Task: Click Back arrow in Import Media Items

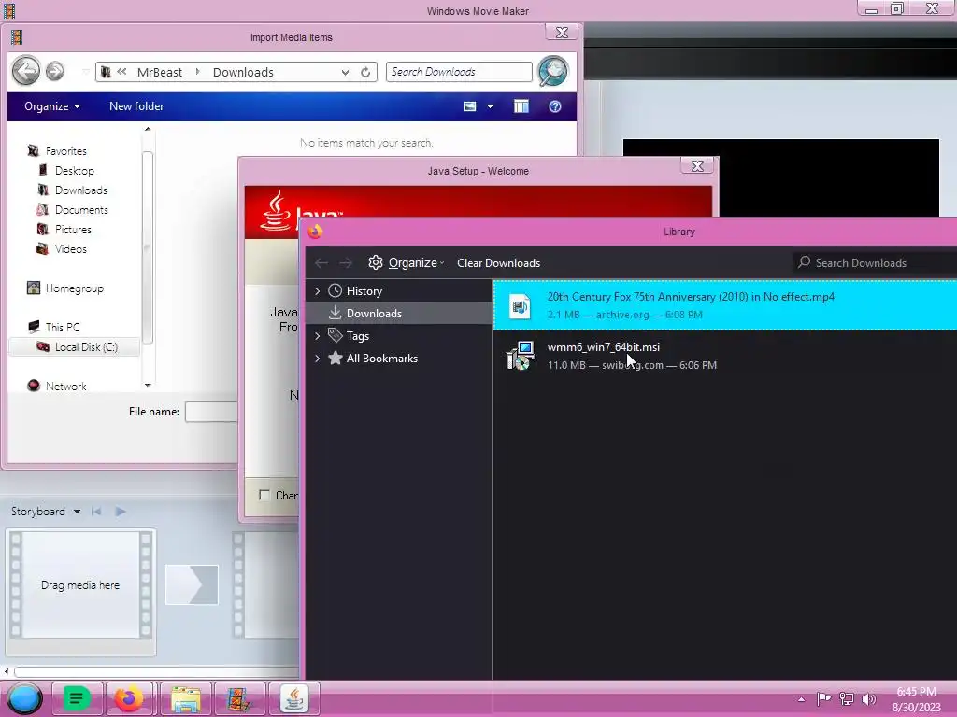Action: (26, 71)
